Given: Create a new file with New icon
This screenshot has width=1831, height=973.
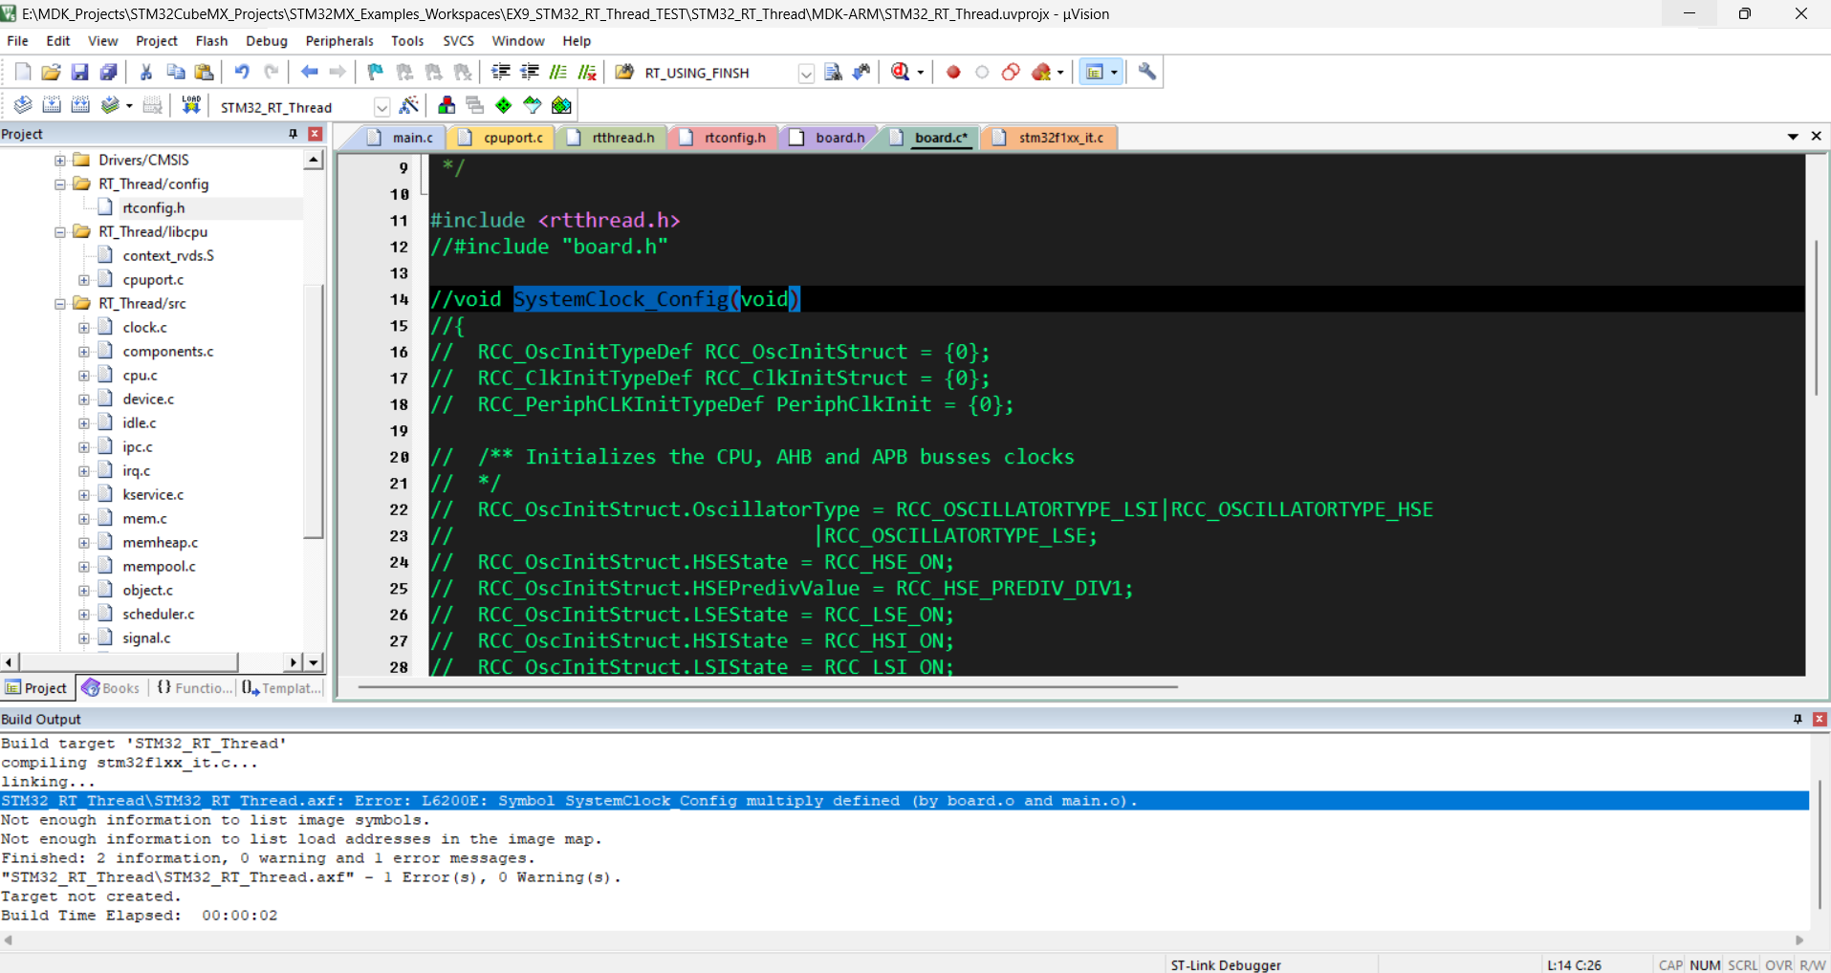Looking at the screenshot, I should coord(23,72).
